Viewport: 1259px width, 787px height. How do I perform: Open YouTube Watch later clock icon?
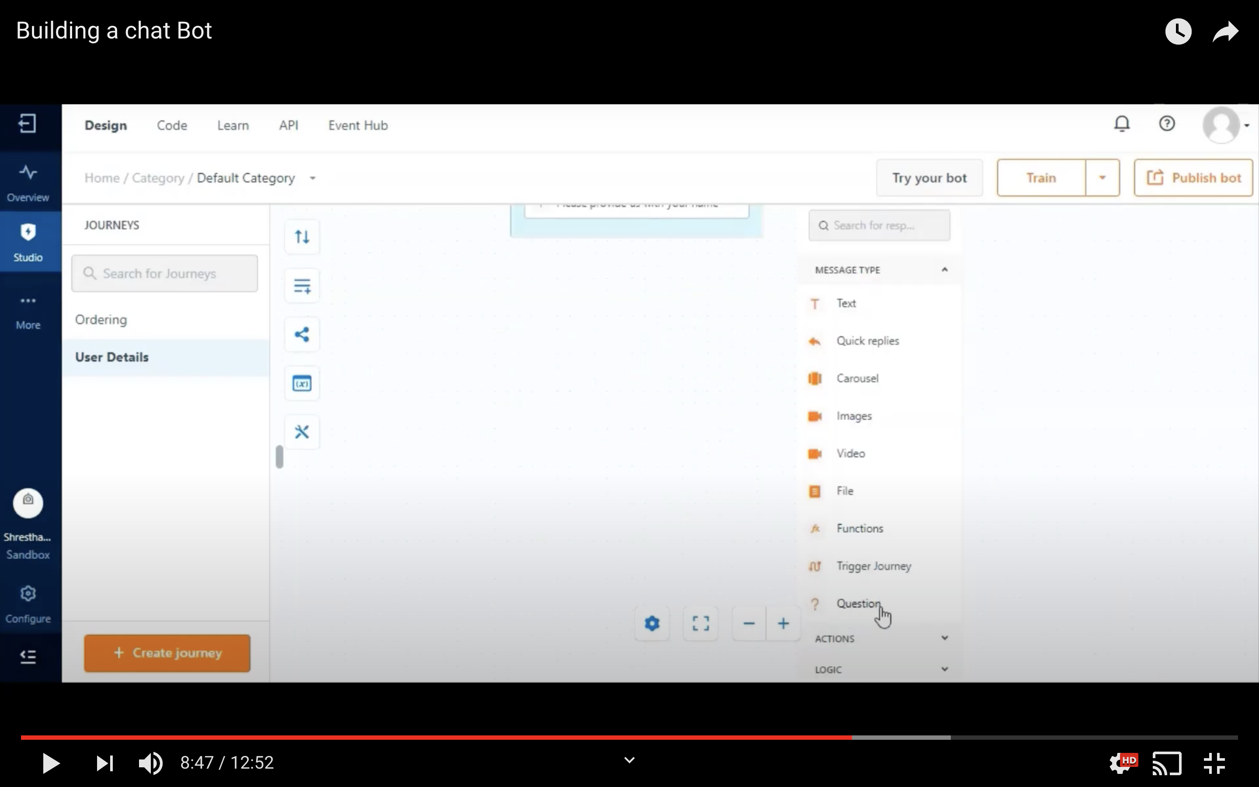(1179, 31)
